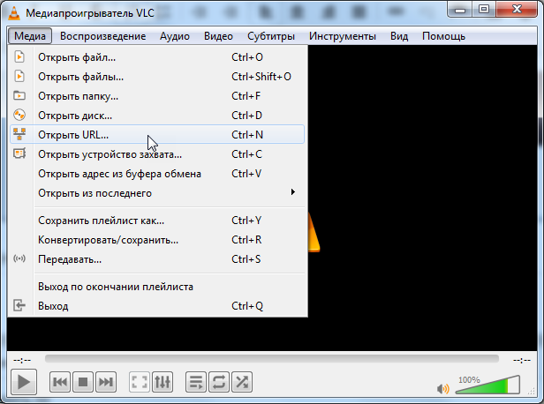Screen dimensions: 544x404
Task: Open the Аудио menu
Action: (x=175, y=36)
